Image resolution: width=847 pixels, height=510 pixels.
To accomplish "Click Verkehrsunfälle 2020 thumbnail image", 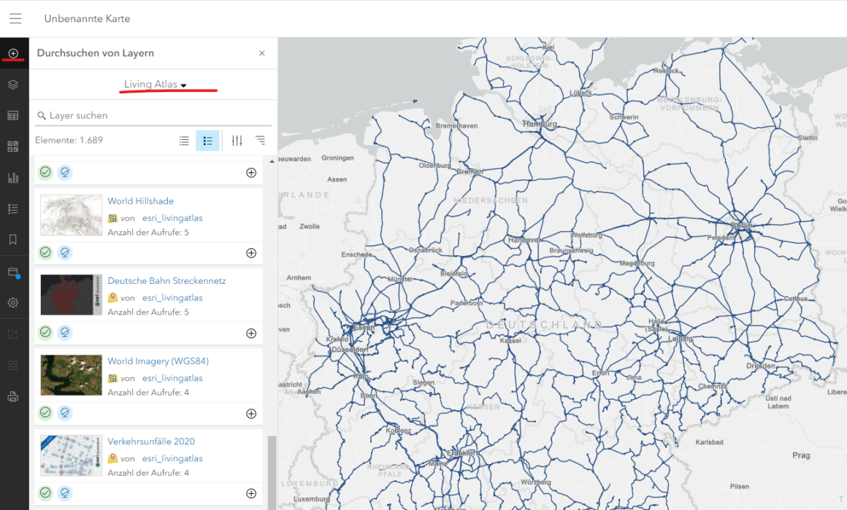I will 72,455.
